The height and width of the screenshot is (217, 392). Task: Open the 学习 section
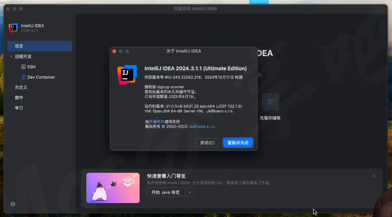coord(19,108)
